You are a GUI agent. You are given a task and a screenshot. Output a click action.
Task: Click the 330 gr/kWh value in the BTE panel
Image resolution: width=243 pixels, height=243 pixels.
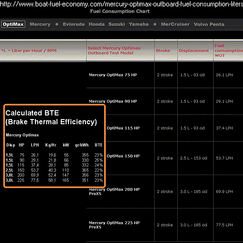click(85, 160)
